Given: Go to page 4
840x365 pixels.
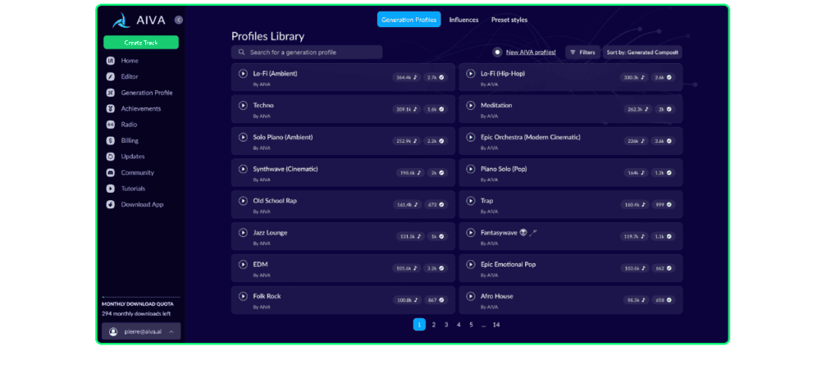Looking at the screenshot, I should pyautogui.click(x=459, y=325).
